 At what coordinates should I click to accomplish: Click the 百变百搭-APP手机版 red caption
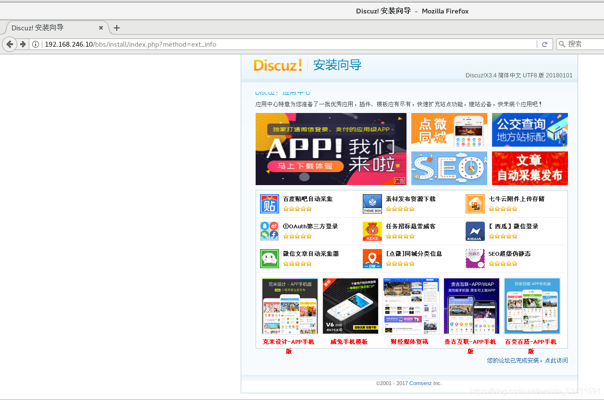(x=530, y=346)
